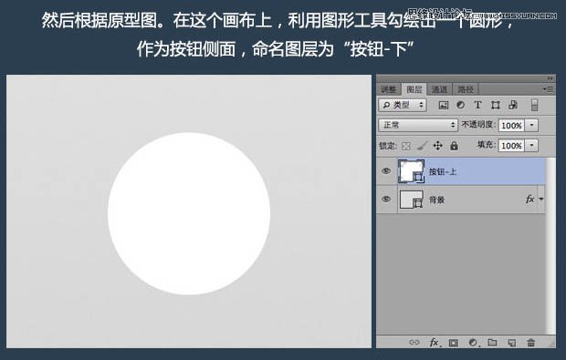Switch to the 图层 tab
566x360 pixels.
click(x=414, y=89)
